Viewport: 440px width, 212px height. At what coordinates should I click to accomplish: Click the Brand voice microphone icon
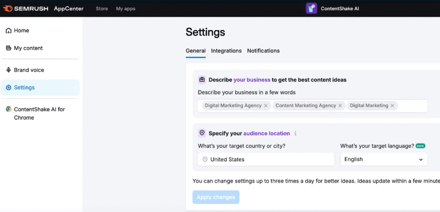click(x=9, y=70)
